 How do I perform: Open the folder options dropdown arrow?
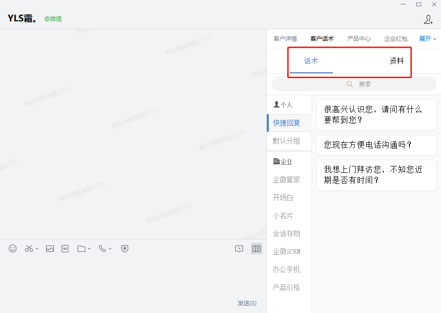click(x=89, y=249)
